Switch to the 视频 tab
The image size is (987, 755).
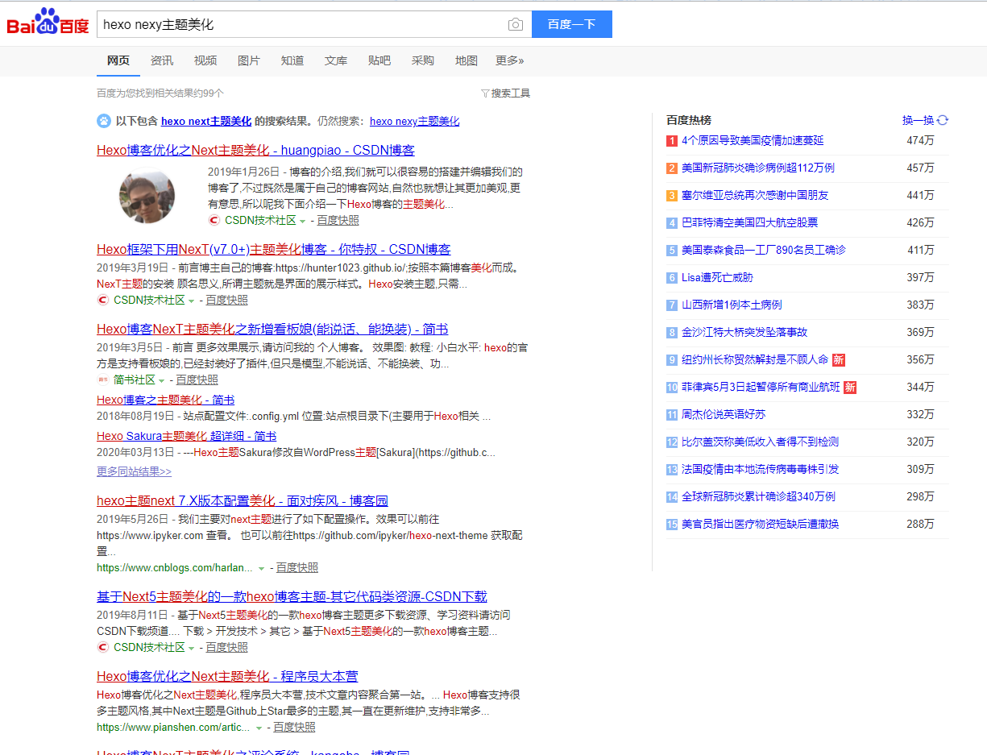click(x=205, y=60)
